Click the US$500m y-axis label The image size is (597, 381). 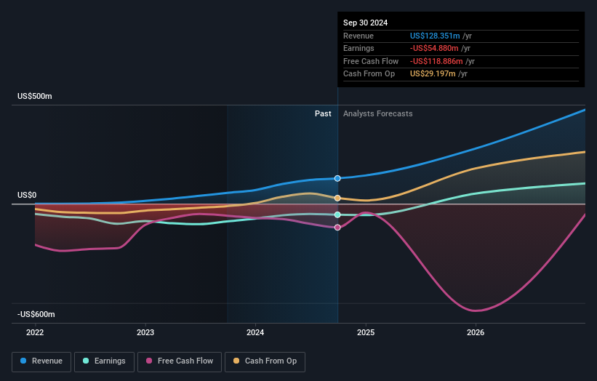point(35,96)
